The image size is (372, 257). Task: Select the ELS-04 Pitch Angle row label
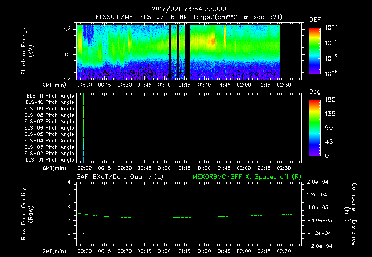point(49,140)
